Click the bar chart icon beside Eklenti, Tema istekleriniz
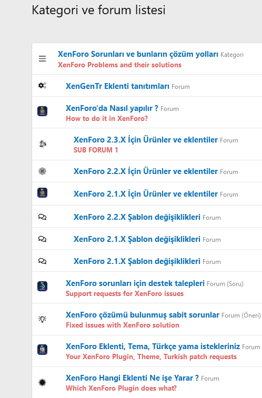 (43, 350)
